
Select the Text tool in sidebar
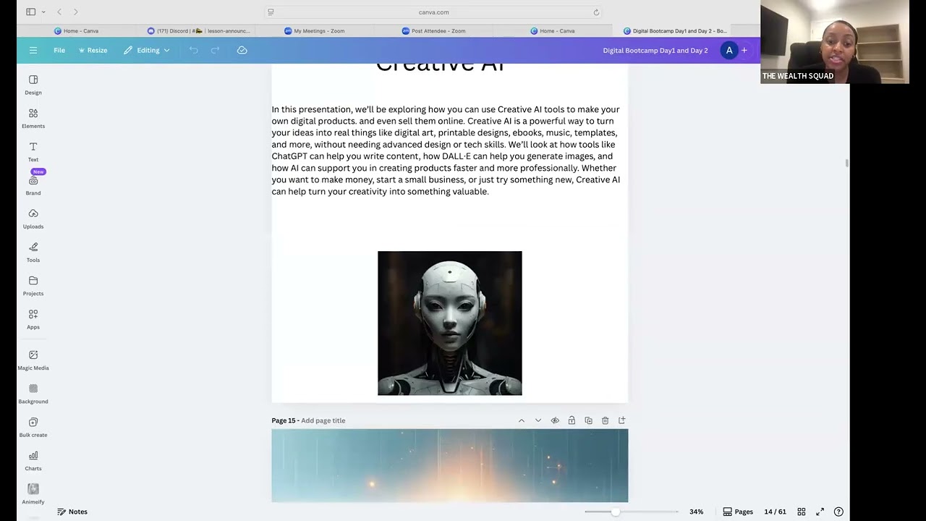[33, 152]
